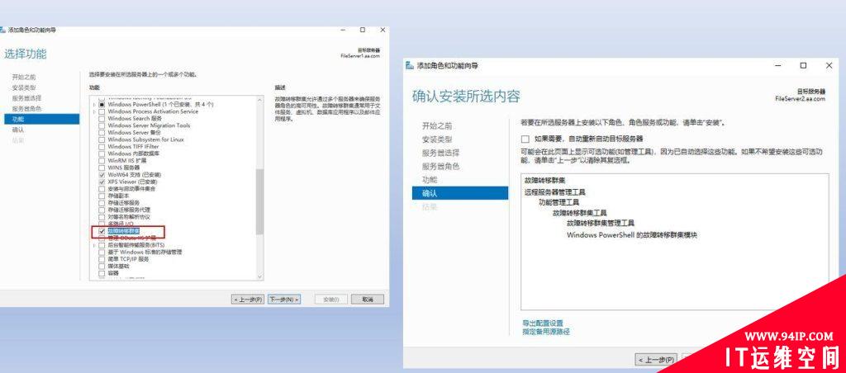Expand the 后台智能传输服务(BITS) node

coord(94,245)
